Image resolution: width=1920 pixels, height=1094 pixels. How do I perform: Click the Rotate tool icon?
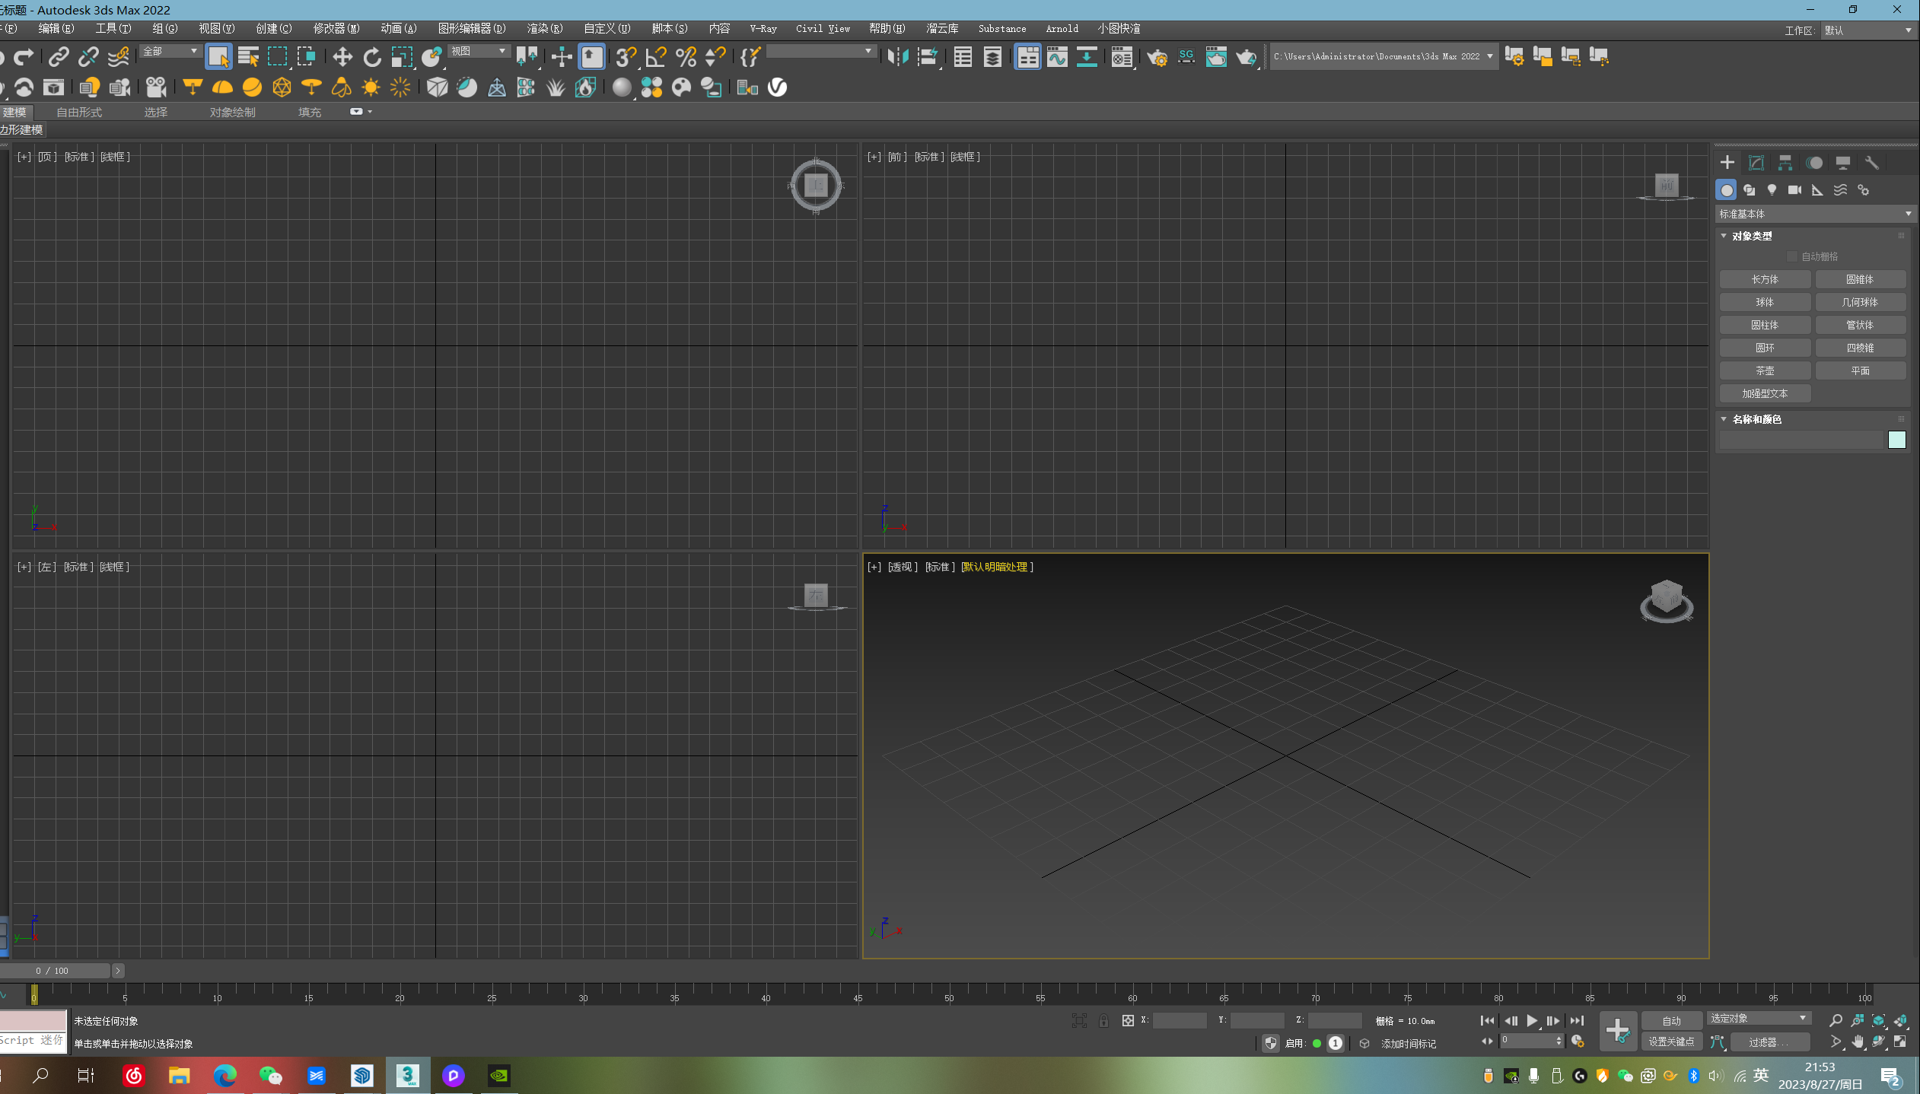coord(372,57)
